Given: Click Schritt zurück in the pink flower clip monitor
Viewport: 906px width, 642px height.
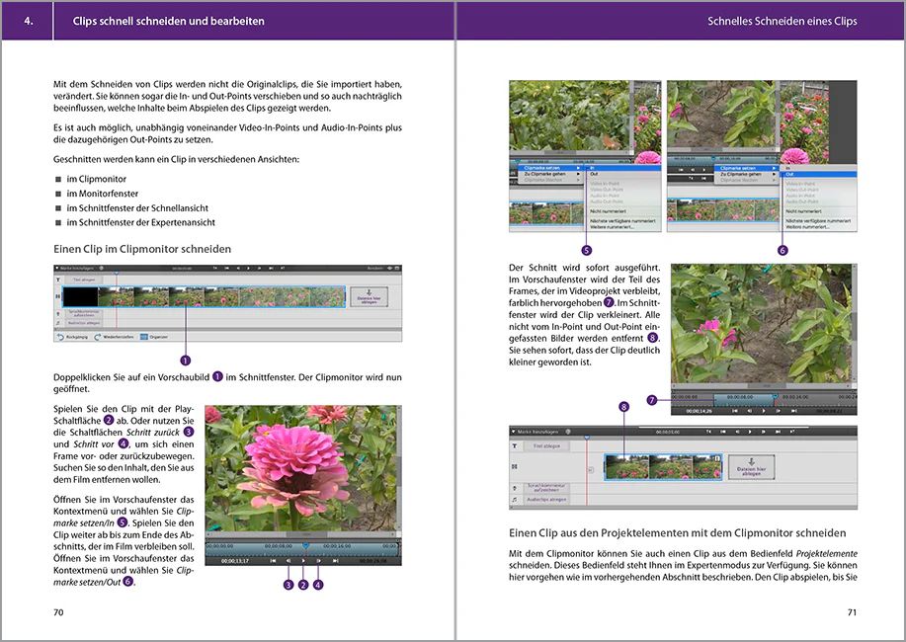Looking at the screenshot, I should coord(288,560).
